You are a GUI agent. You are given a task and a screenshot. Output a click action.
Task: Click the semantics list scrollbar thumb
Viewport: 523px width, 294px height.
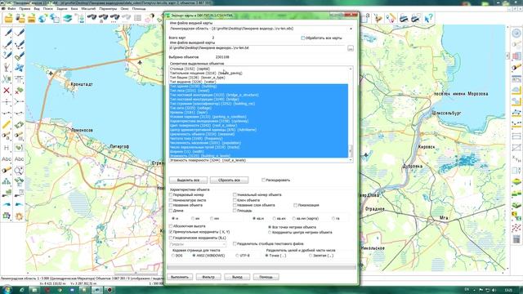(351, 151)
